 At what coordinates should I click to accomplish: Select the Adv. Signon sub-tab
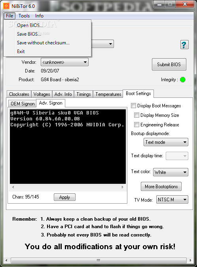pyautogui.click(x=51, y=103)
